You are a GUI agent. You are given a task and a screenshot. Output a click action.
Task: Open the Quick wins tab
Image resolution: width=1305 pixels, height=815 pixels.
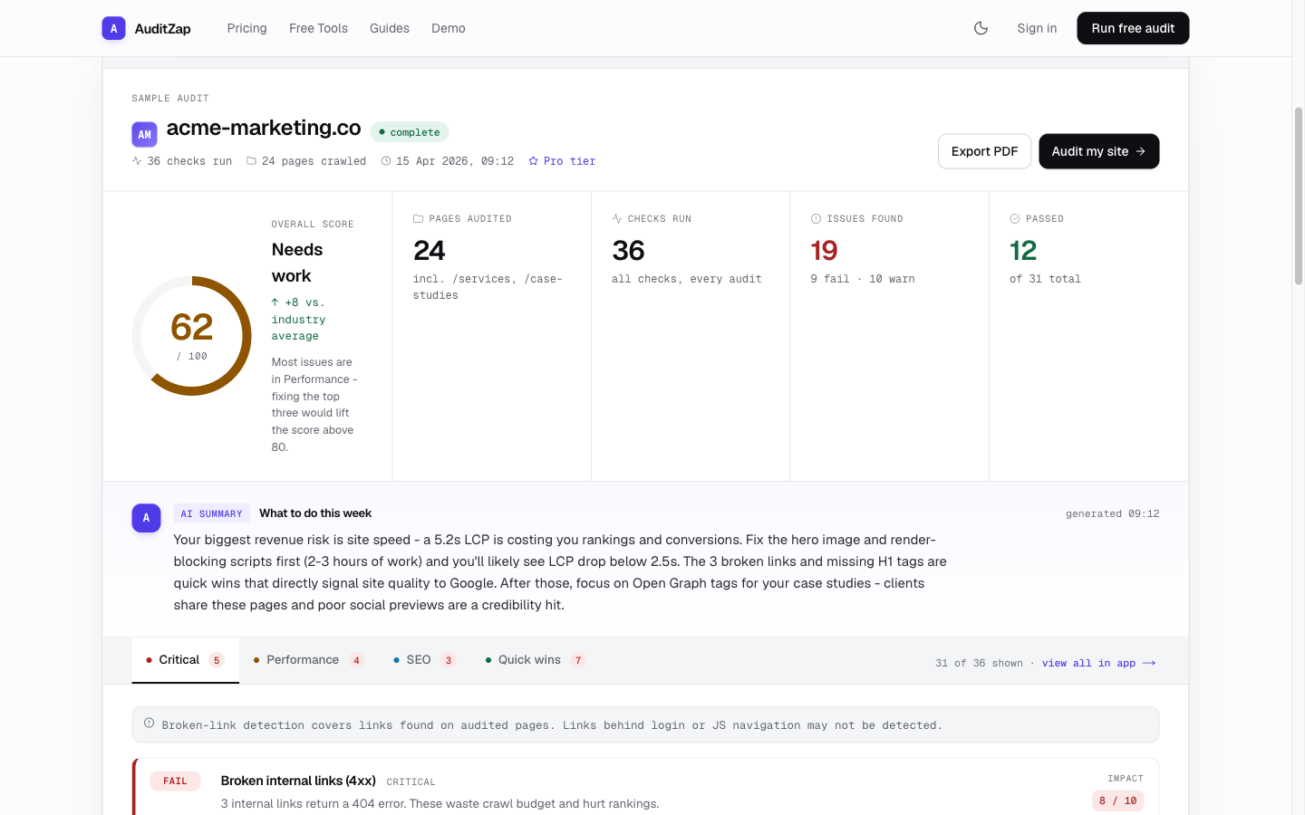[536, 660]
